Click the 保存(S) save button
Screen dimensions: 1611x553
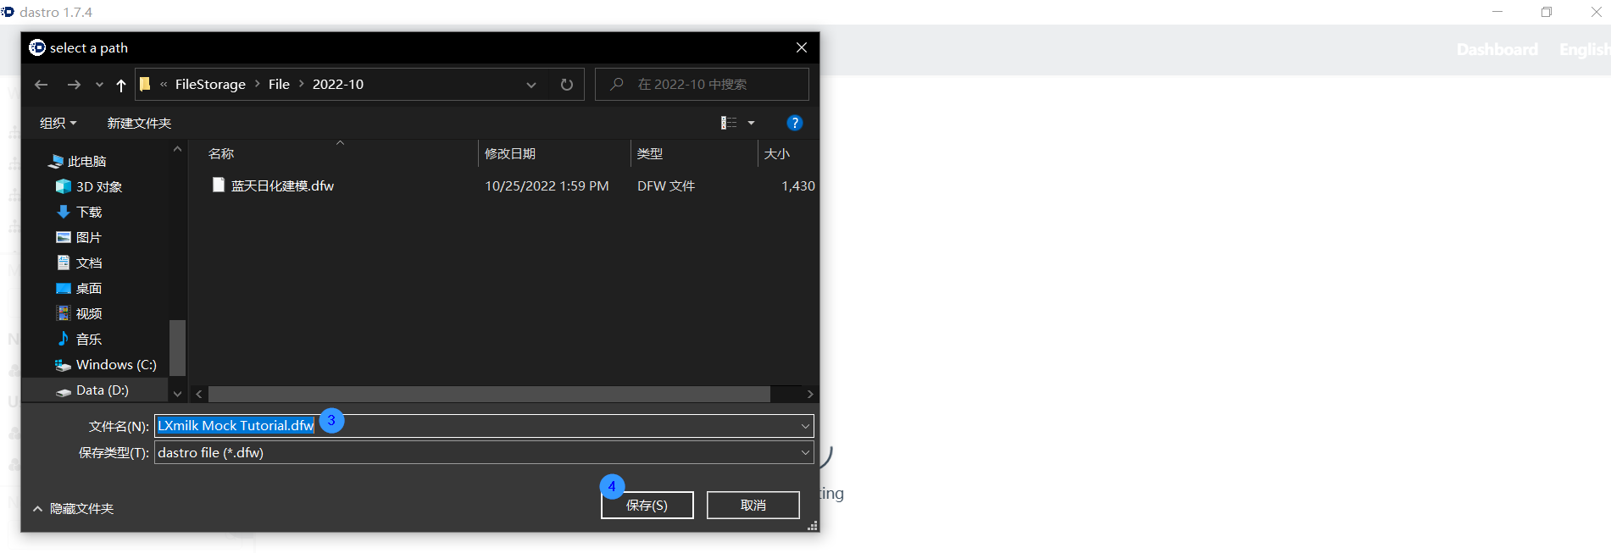pos(647,505)
